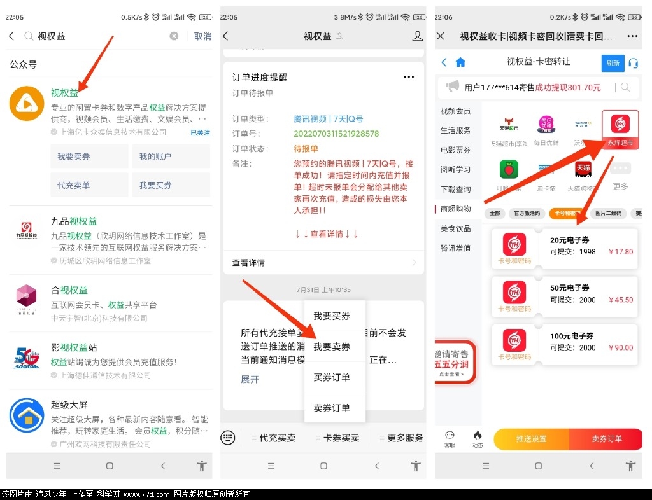The width and height of the screenshot is (652, 500).
Task: Tap 超级大屏 blue house logo
Action: 27,415
